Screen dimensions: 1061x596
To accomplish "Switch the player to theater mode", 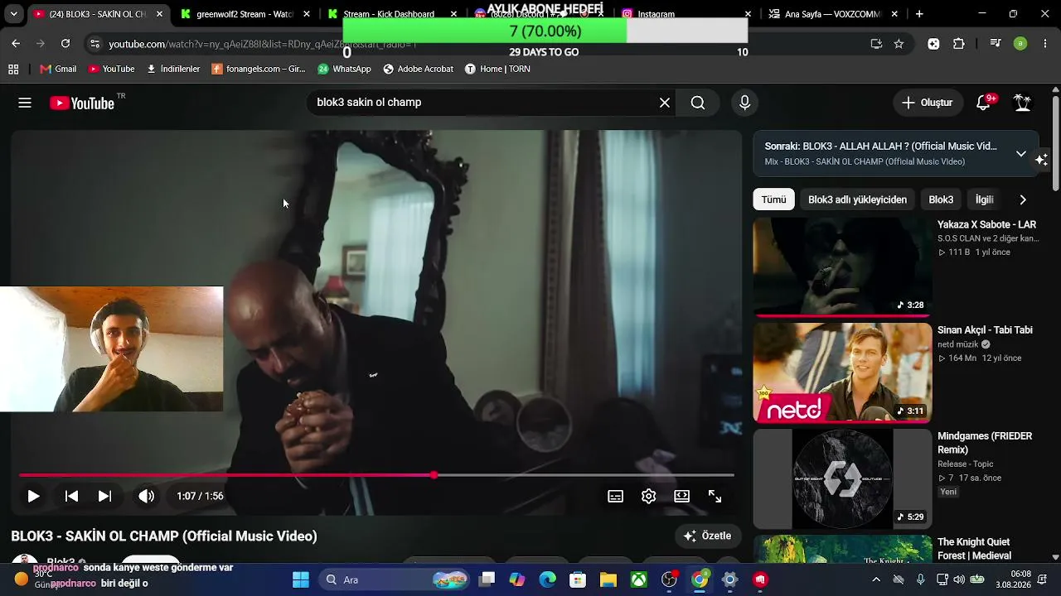I will pos(681,497).
